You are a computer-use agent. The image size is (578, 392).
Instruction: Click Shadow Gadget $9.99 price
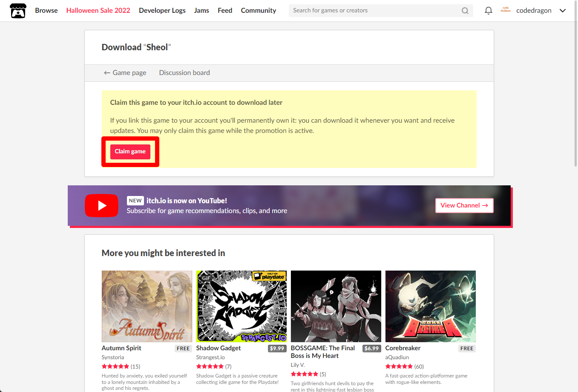coord(277,349)
